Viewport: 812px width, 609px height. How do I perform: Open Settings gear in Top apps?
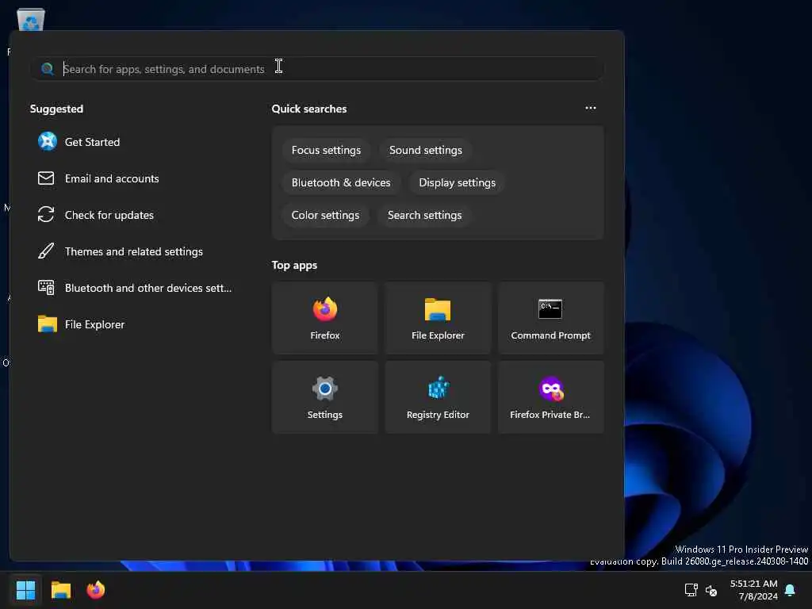[324, 397]
